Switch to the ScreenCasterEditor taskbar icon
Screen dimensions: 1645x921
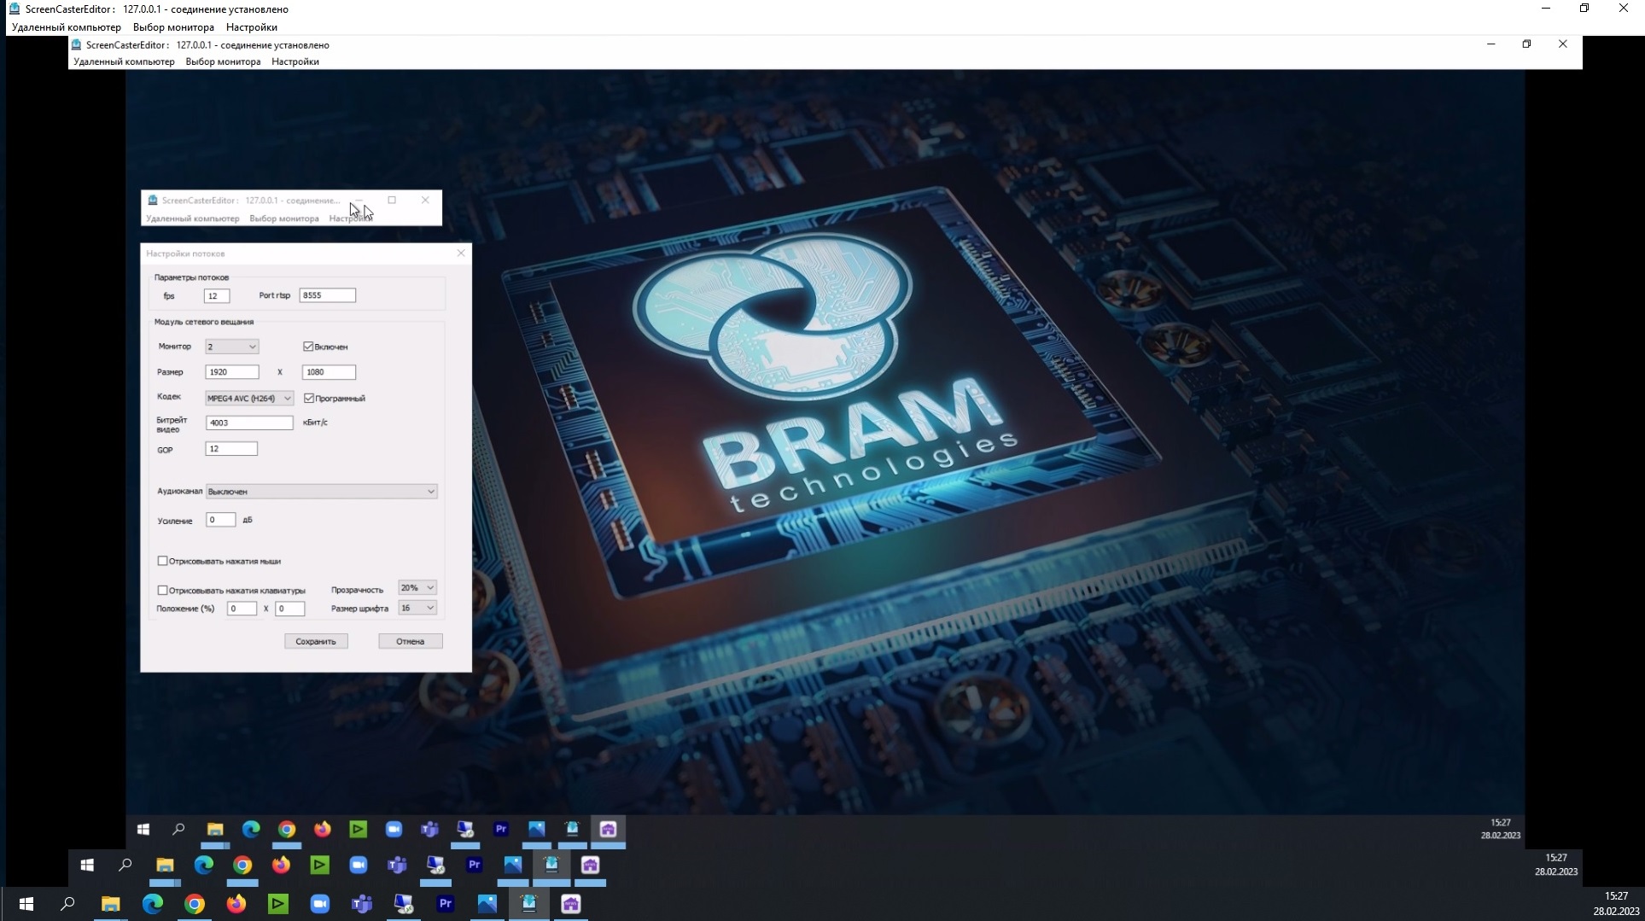528,904
